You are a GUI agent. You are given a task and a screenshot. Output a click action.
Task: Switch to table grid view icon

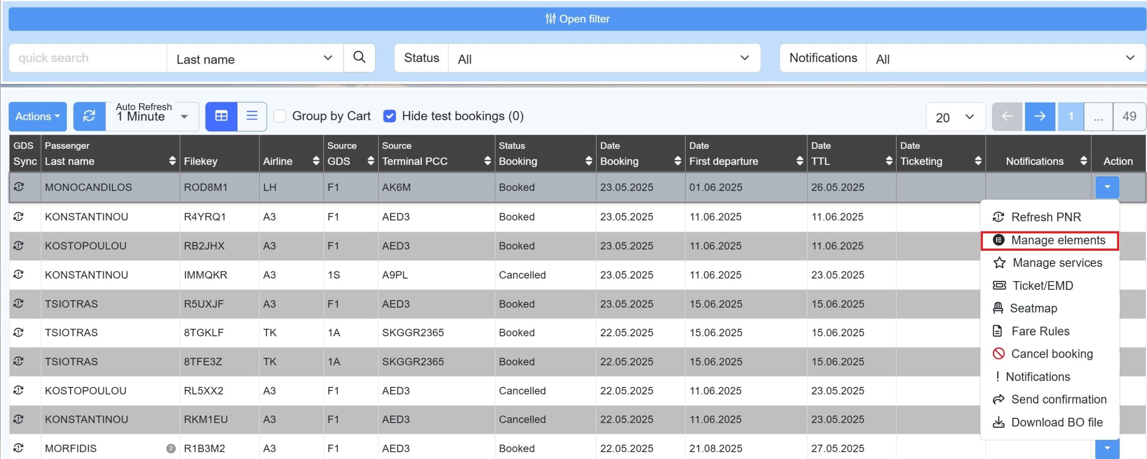pos(221,116)
